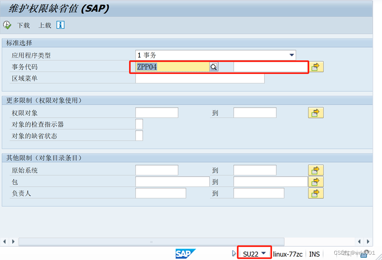
Task: Click the far-left scroll left arrow
Action: coord(4,241)
